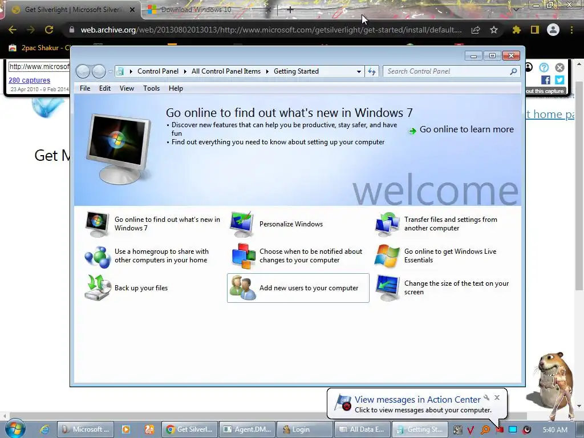Click the Twitter share icon on Wayback toolbar
The image size is (584, 438).
pos(559,80)
